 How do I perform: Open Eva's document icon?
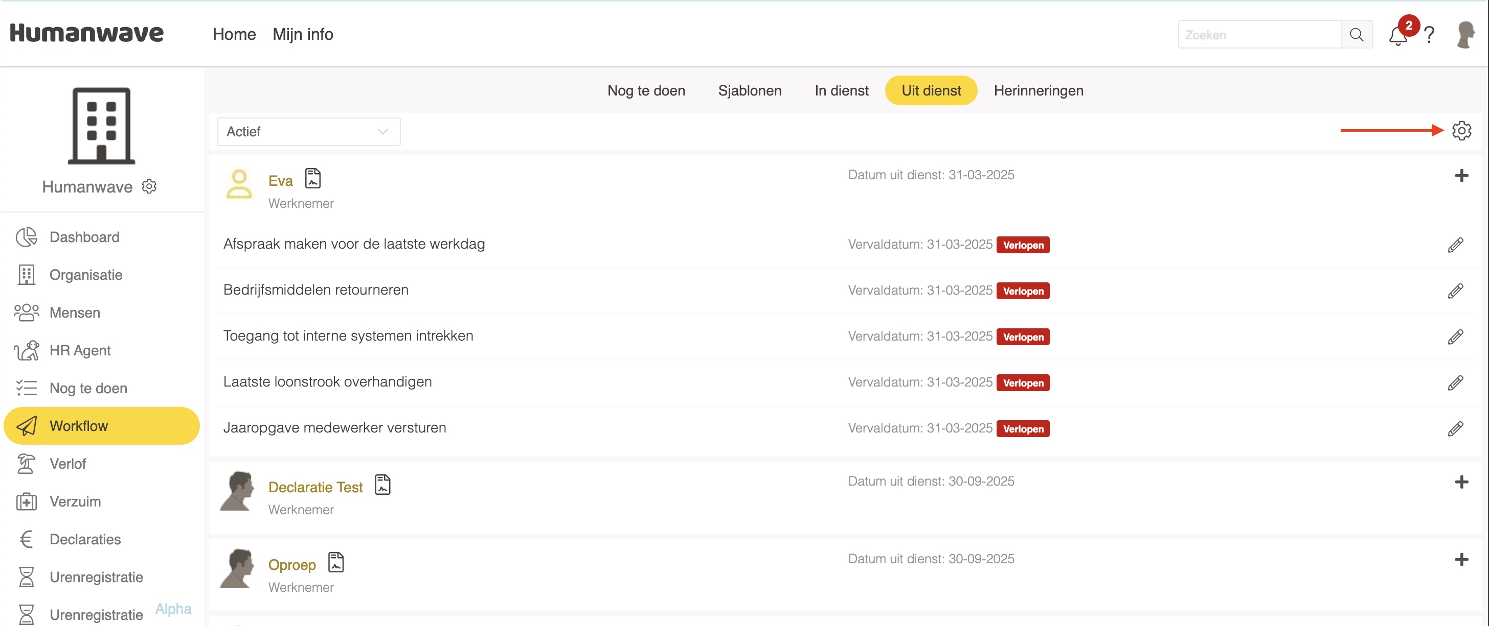tap(313, 178)
